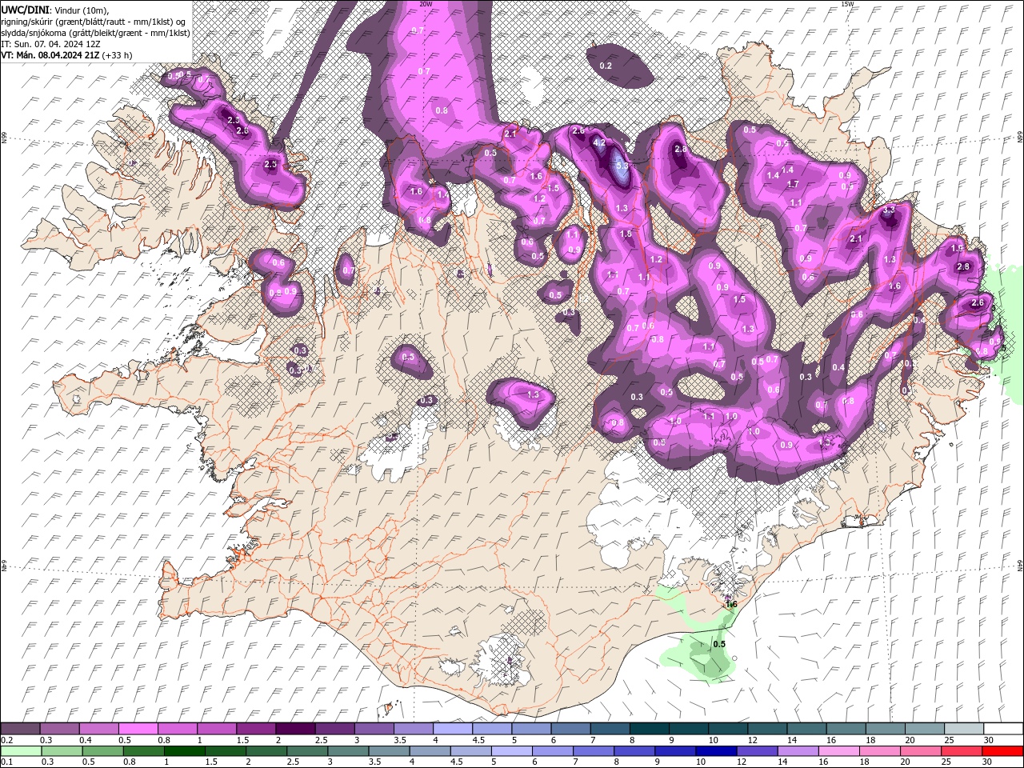Screen dimensions: 1024x768
Task: Click the black 1.6 rain value on the green area
Action: click(x=730, y=604)
